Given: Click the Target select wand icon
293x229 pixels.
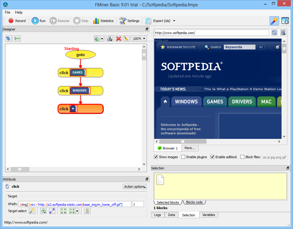Looking at the screenshot, I should (x=32, y=211).
